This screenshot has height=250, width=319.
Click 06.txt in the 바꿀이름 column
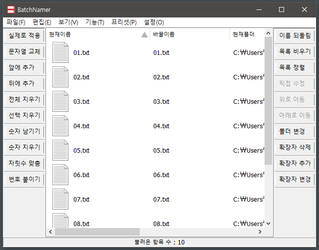[161, 175]
